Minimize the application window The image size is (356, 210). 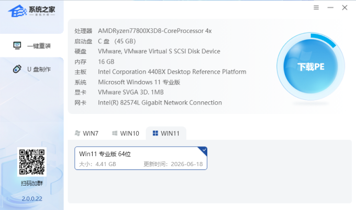click(330, 8)
